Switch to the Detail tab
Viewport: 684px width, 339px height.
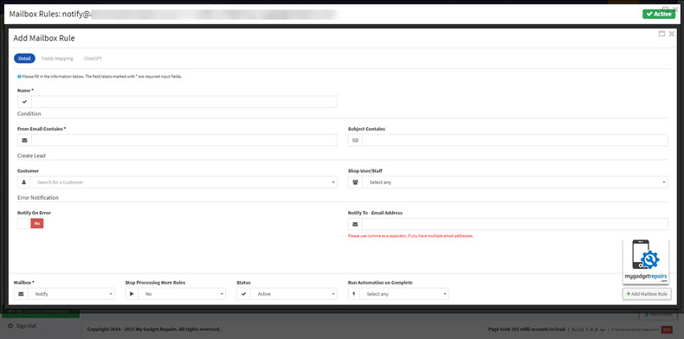click(24, 59)
